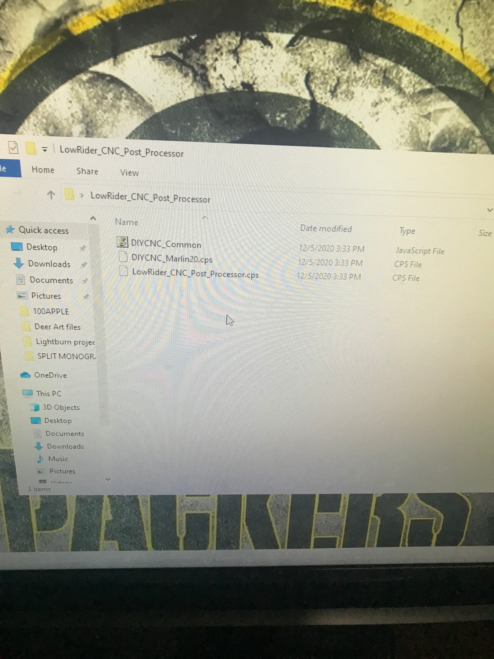The image size is (494, 659).
Task: Select the LowRider_CNC_Post_Processor.cps file icon
Action: pyautogui.click(x=123, y=271)
